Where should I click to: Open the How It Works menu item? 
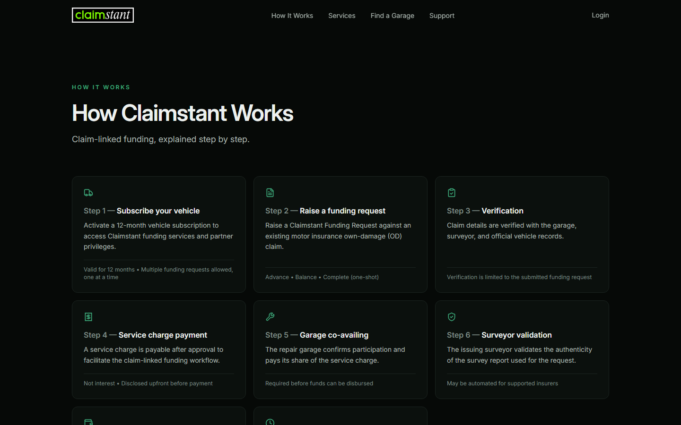pyautogui.click(x=292, y=16)
